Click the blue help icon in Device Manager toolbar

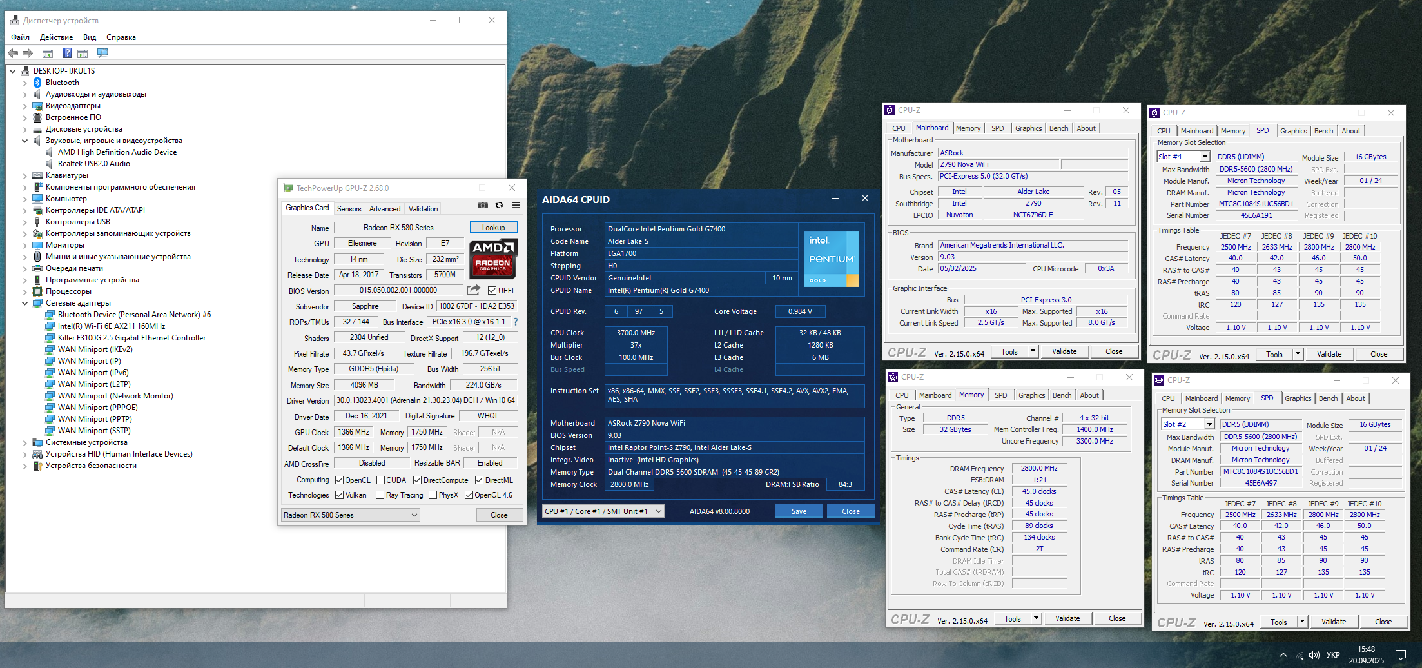[67, 54]
